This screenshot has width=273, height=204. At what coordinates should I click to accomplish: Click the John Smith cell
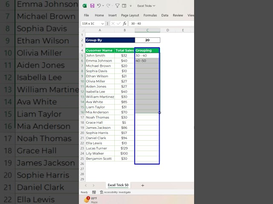(x=100, y=56)
